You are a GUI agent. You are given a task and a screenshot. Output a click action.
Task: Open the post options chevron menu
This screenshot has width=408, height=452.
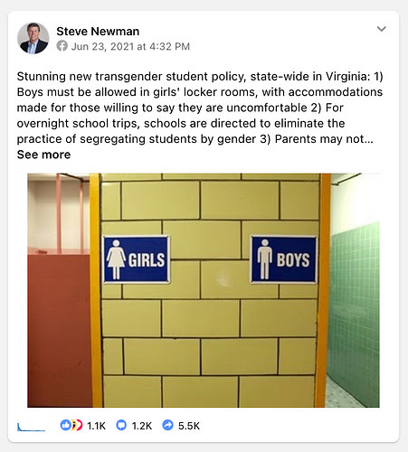[x=382, y=29]
